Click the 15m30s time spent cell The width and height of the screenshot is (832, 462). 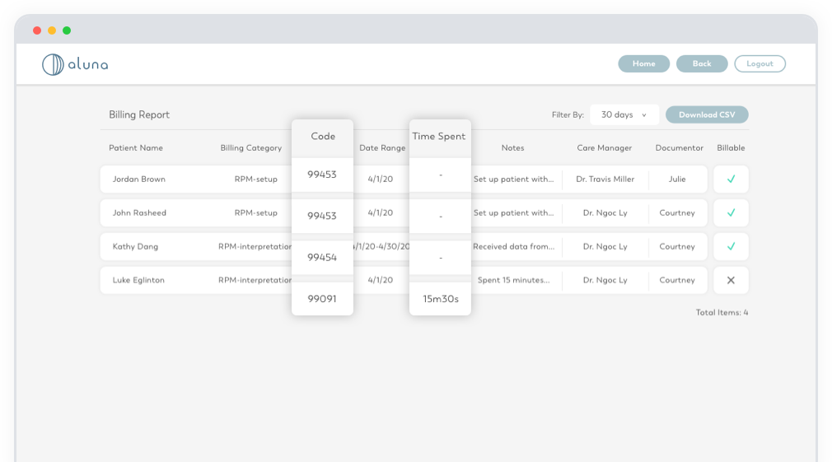440,299
